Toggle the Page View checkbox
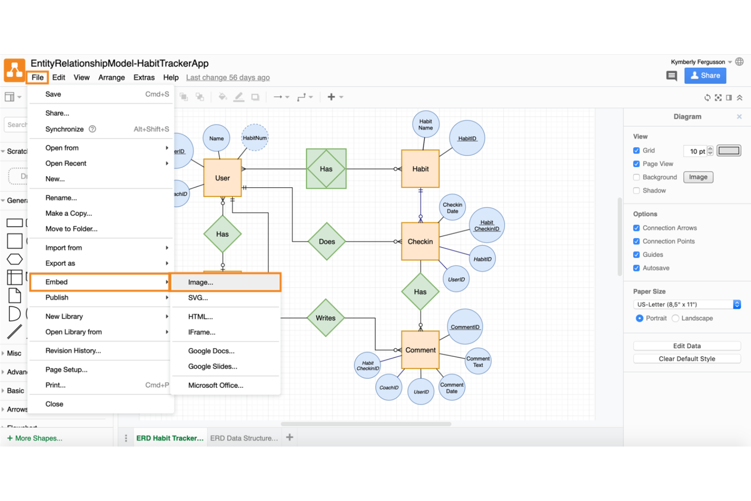This screenshot has width=751, height=501. (x=636, y=163)
